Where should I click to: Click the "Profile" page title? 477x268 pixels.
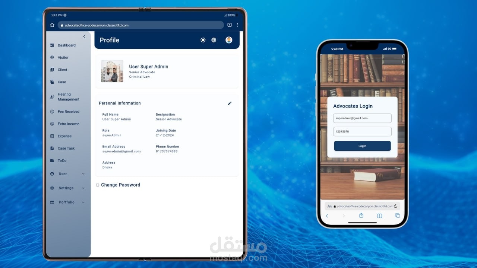click(110, 40)
